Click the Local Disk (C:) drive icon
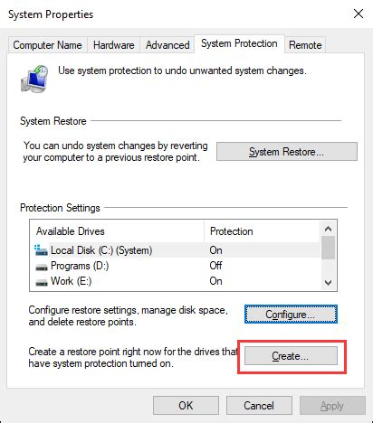 [x=41, y=250]
